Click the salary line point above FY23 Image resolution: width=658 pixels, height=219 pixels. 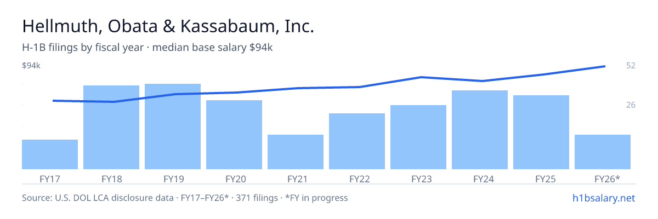(421, 77)
